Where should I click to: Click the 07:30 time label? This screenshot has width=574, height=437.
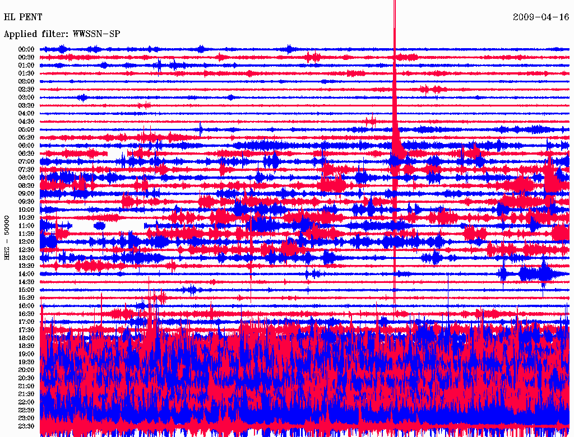26,169
